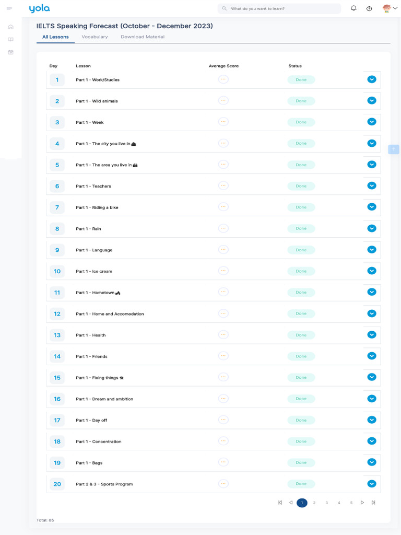This screenshot has width=401, height=535.
Task: Click the Yola logo
Action: [x=39, y=8]
